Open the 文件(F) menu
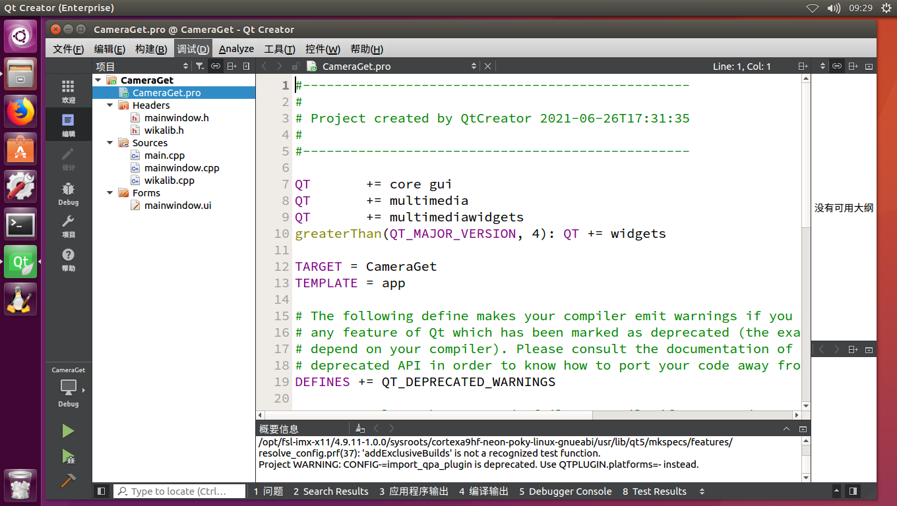The height and width of the screenshot is (506, 897). [69, 49]
